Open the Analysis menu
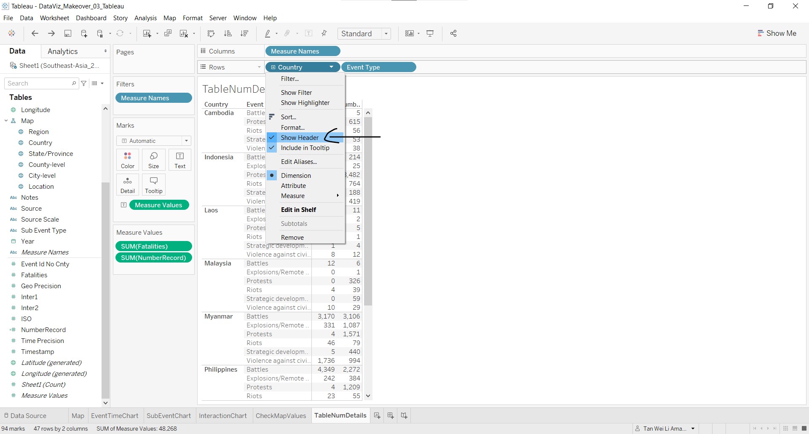809x434 pixels. (145, 18)
